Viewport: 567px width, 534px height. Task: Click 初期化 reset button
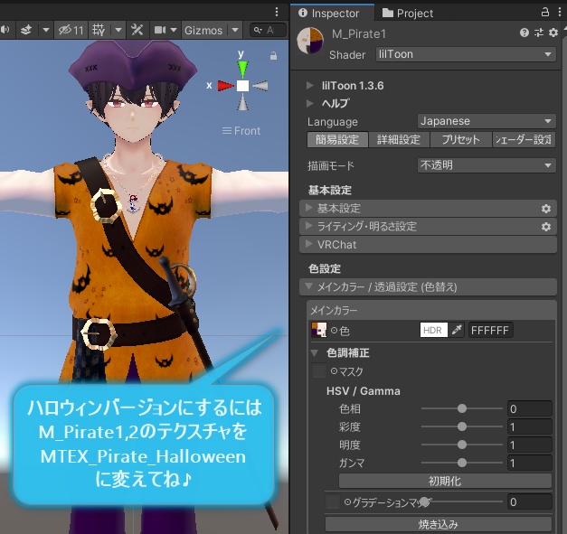pos(445,481)
